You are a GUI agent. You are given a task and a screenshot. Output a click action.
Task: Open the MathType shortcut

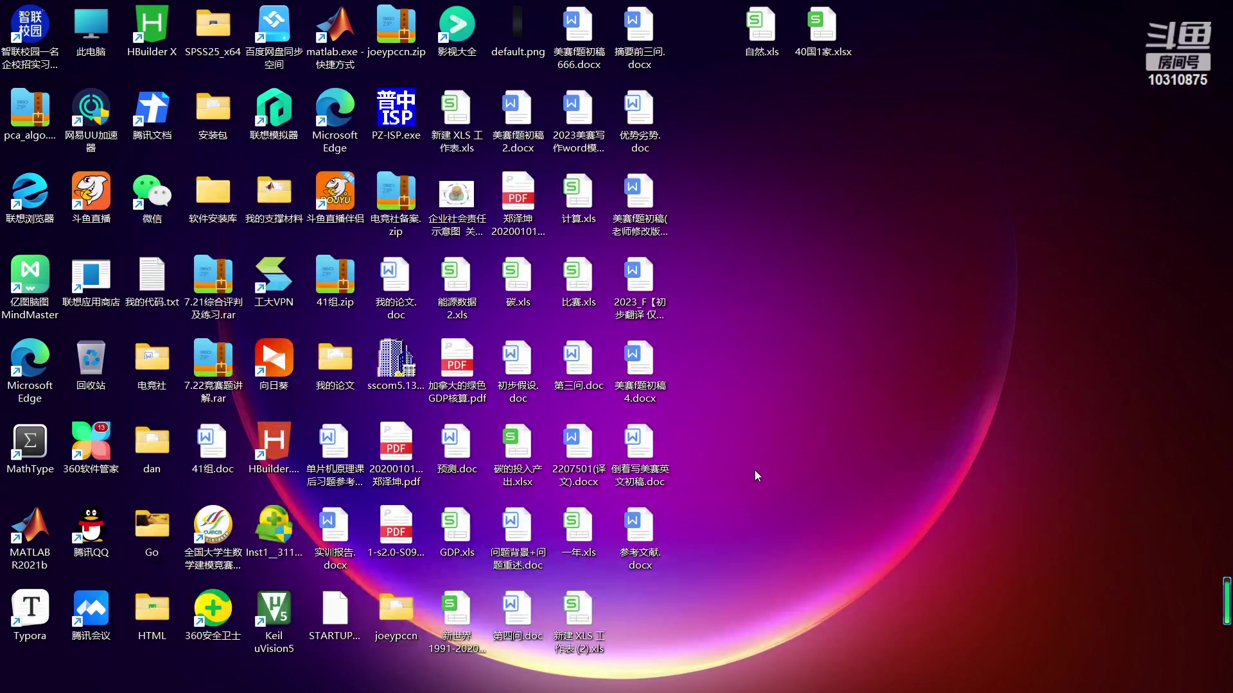click(30, 448)
